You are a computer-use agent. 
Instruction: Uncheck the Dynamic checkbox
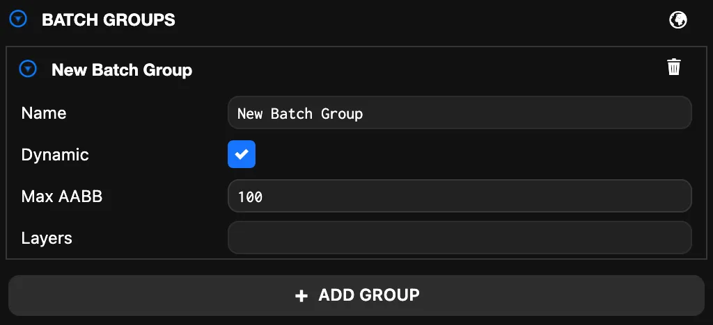pyautogui.click(x=242, y=154)
